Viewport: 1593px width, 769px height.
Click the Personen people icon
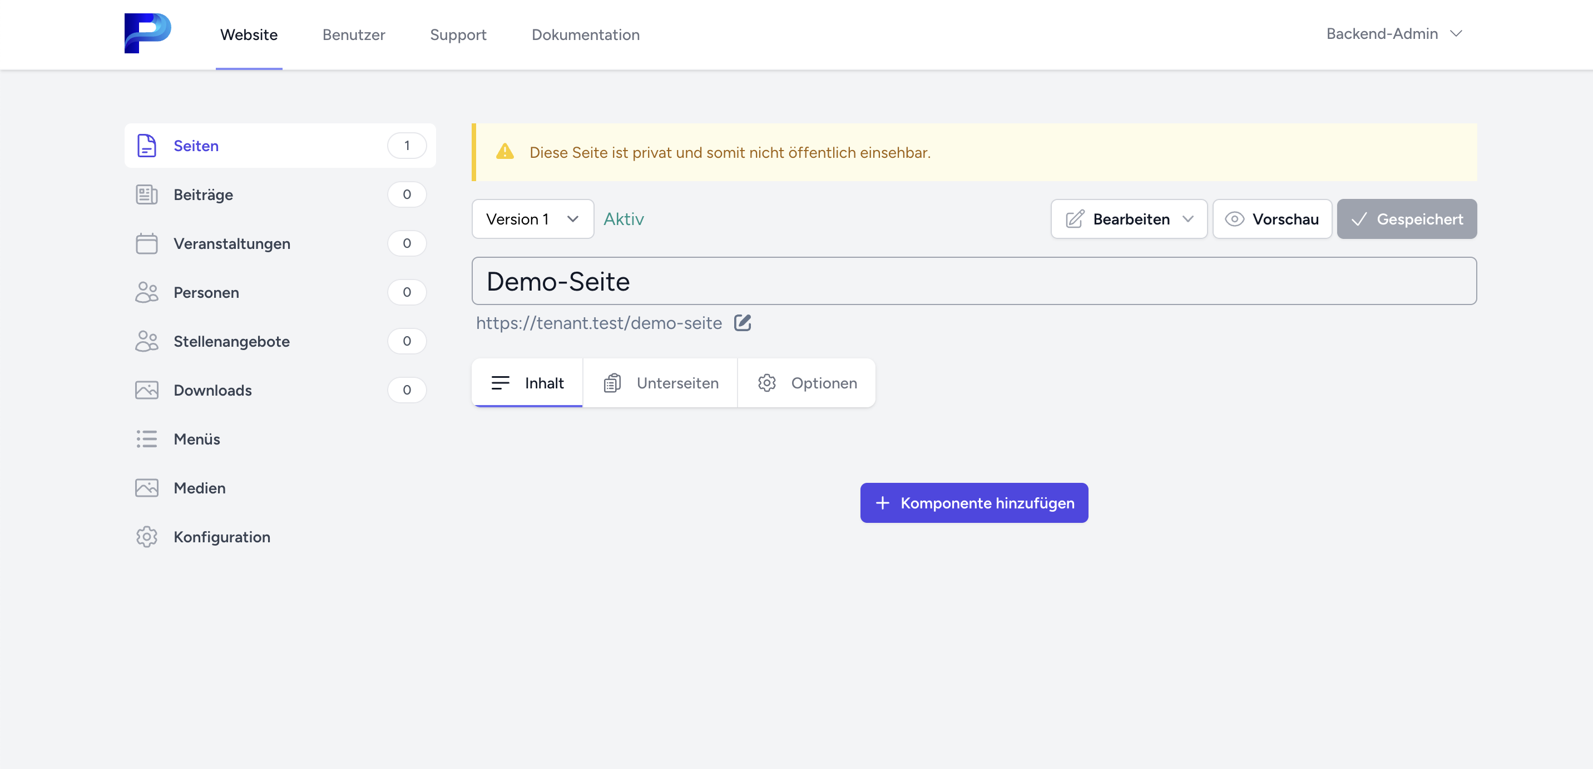pyautogui.click(x=146, y=292)
